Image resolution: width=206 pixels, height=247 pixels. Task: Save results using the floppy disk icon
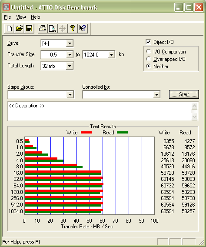pyautogui.click(x=29, y=29)
